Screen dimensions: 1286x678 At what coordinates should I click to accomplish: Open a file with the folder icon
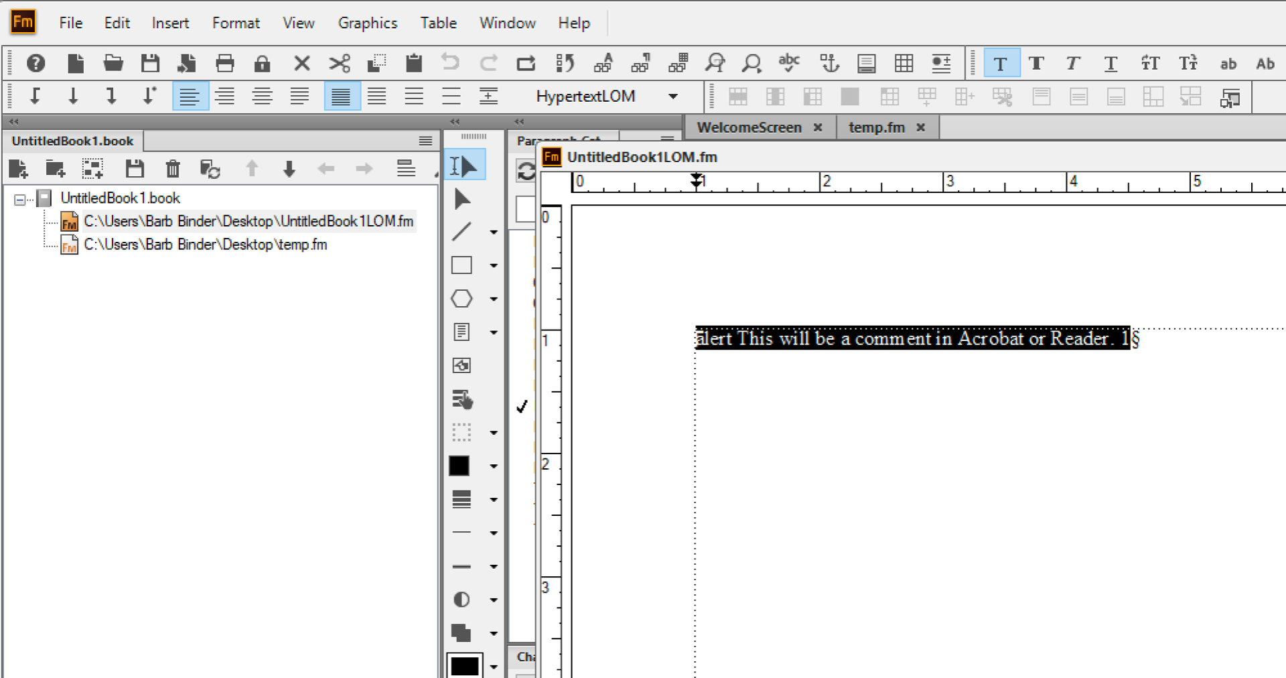pyautogui.click(x=113, y=64)
